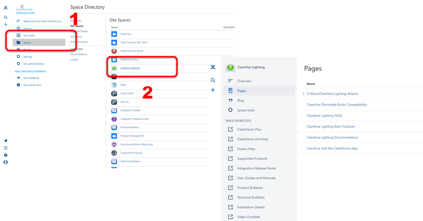423x221 pixels.
Task: Filter by the Documentation category
Action: [x=79, y=55]
